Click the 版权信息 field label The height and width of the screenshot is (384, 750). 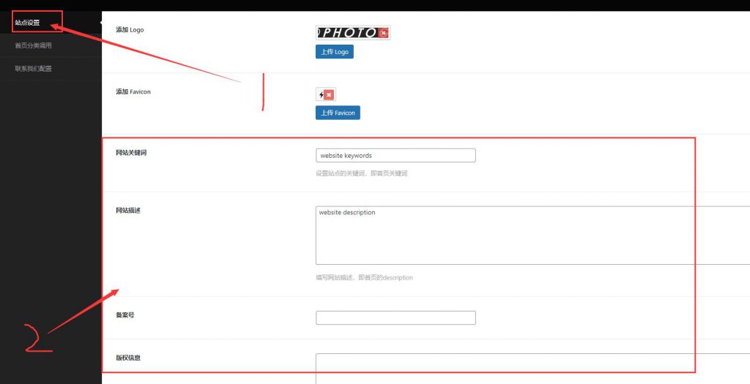(x=128, y=358)
